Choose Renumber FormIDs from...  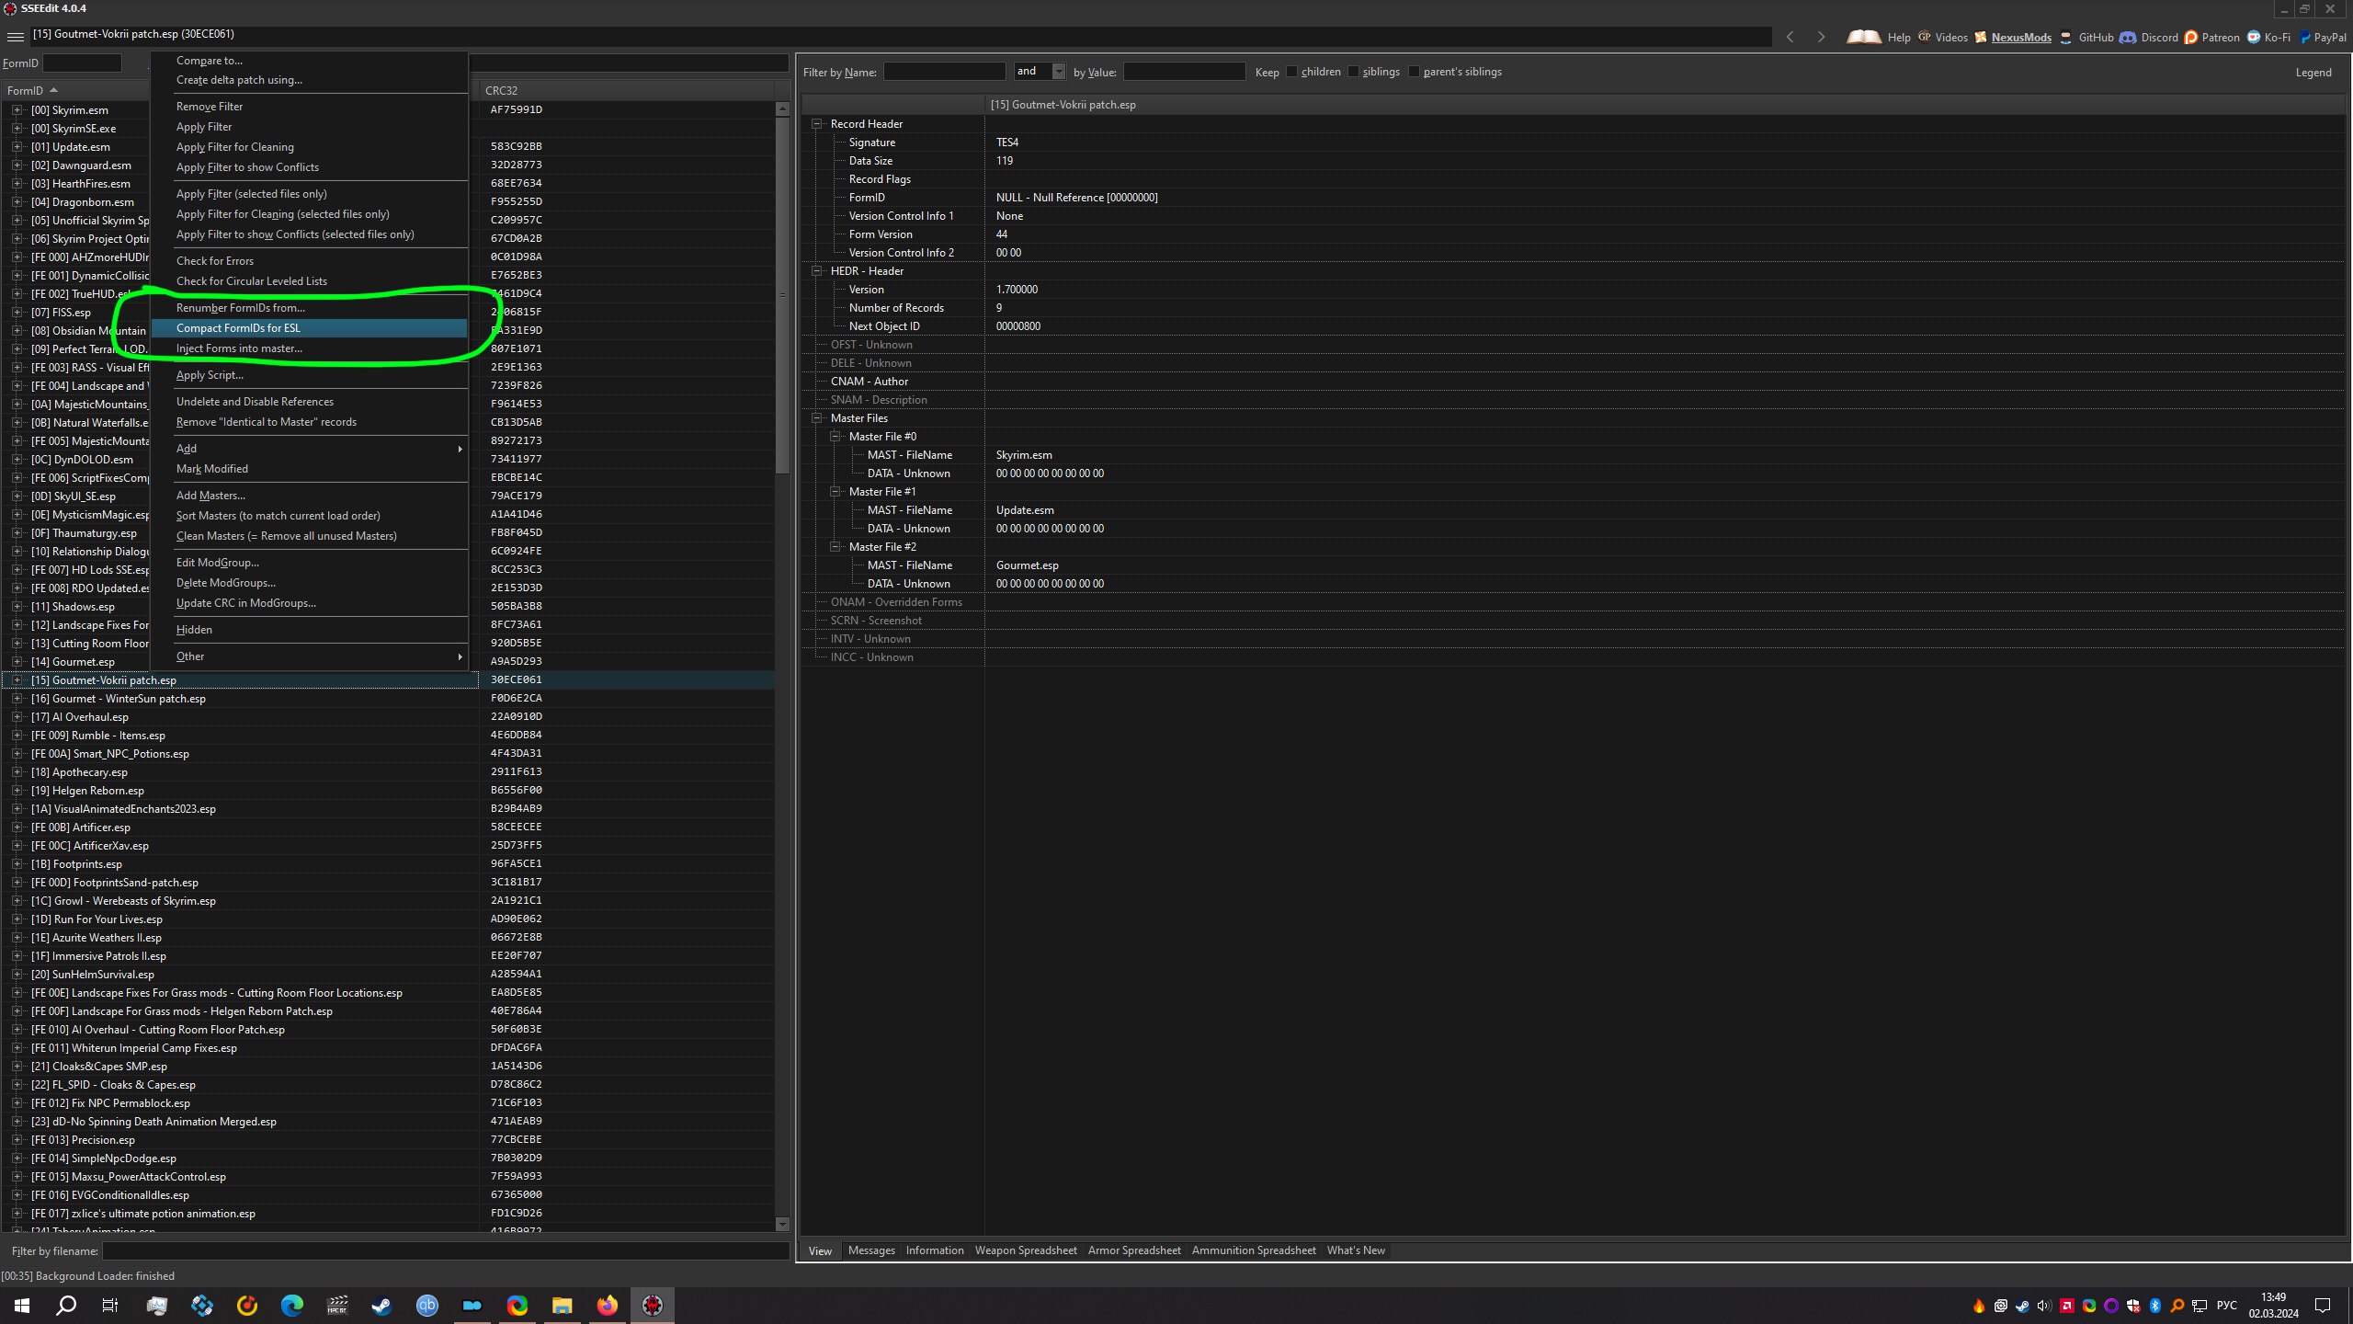pos(310,308)
